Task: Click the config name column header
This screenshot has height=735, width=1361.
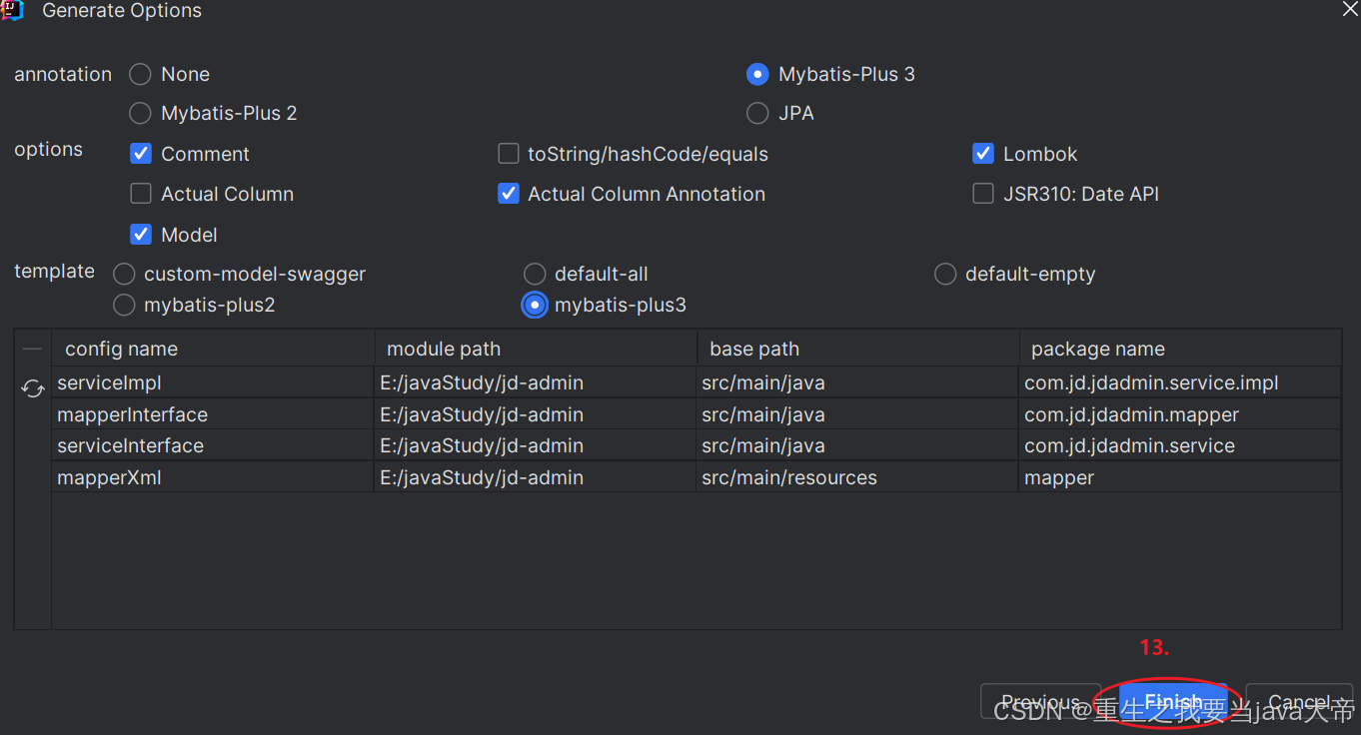Action: coord(213,349)
